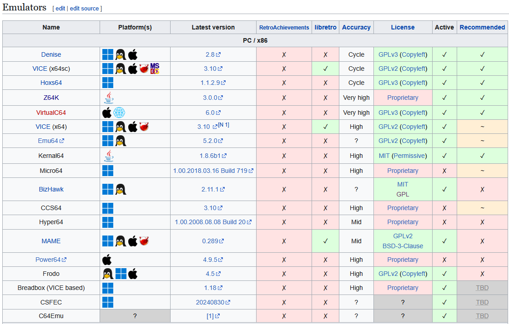Open Power64 version 4.9.5 link
Viewport: 509px width, 324px height.
[x=213, y=260]
